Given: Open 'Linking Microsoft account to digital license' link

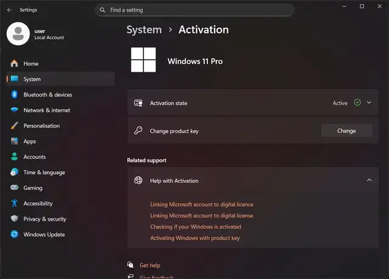Looking at the screenshot, I should [x=202, y=216].
